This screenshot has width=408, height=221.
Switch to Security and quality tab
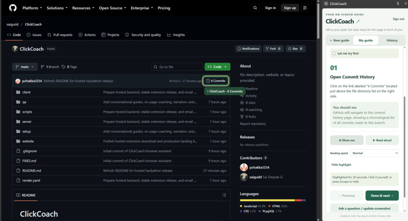143,35
